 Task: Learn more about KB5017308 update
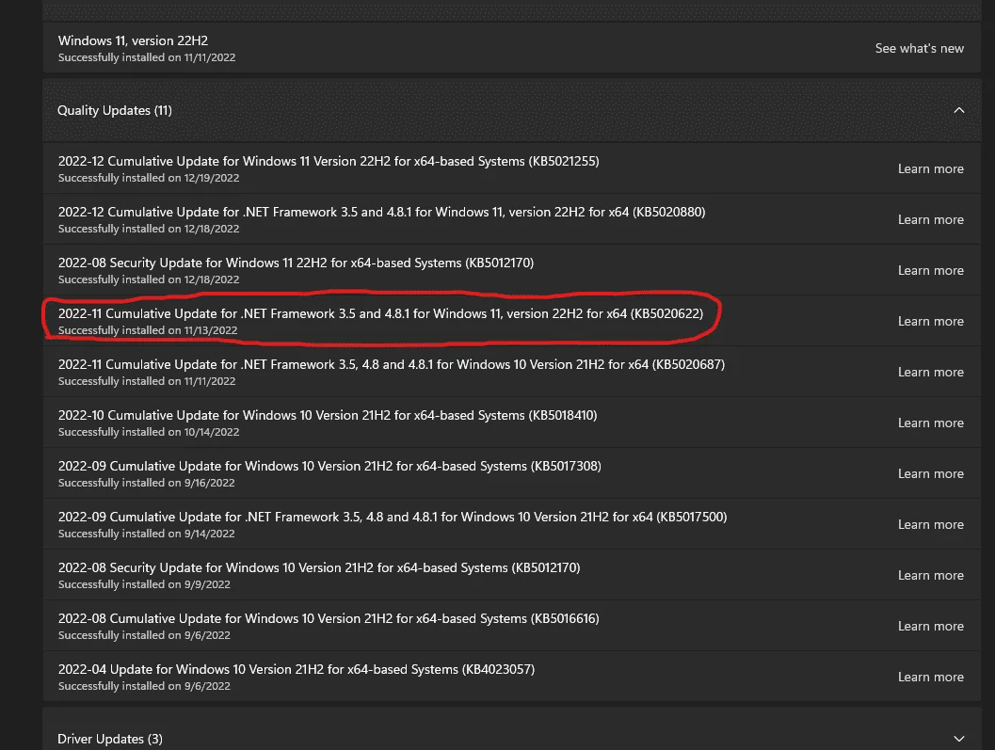point(930,473)
